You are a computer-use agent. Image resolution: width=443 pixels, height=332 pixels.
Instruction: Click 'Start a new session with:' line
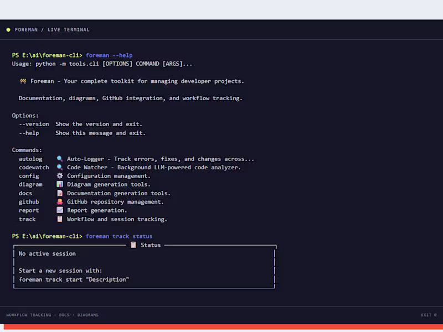tap(60, 271)
